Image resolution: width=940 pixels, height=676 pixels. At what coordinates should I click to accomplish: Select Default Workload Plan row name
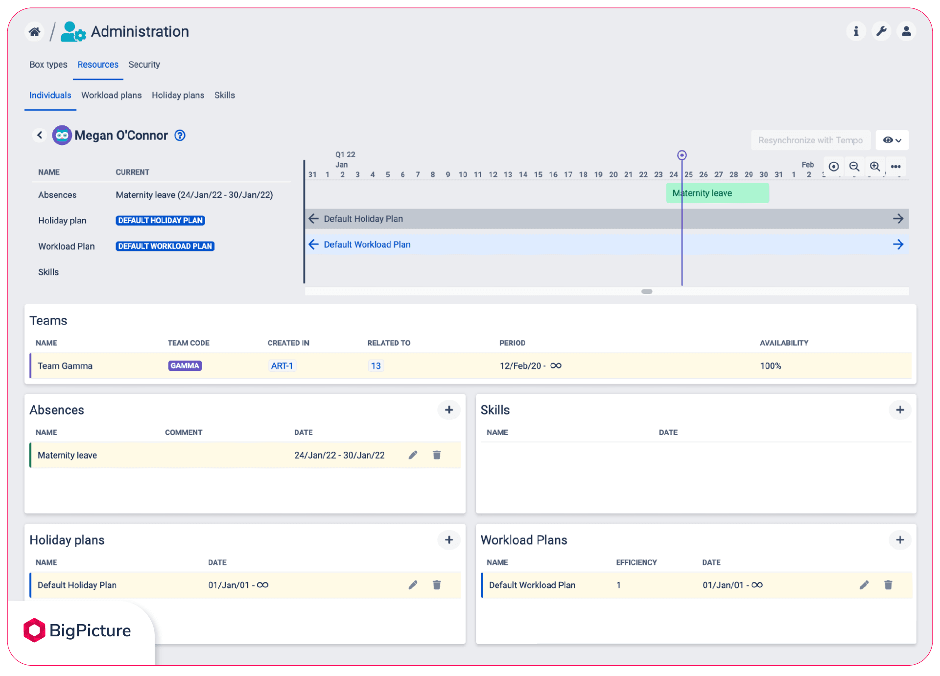point(532,585)
